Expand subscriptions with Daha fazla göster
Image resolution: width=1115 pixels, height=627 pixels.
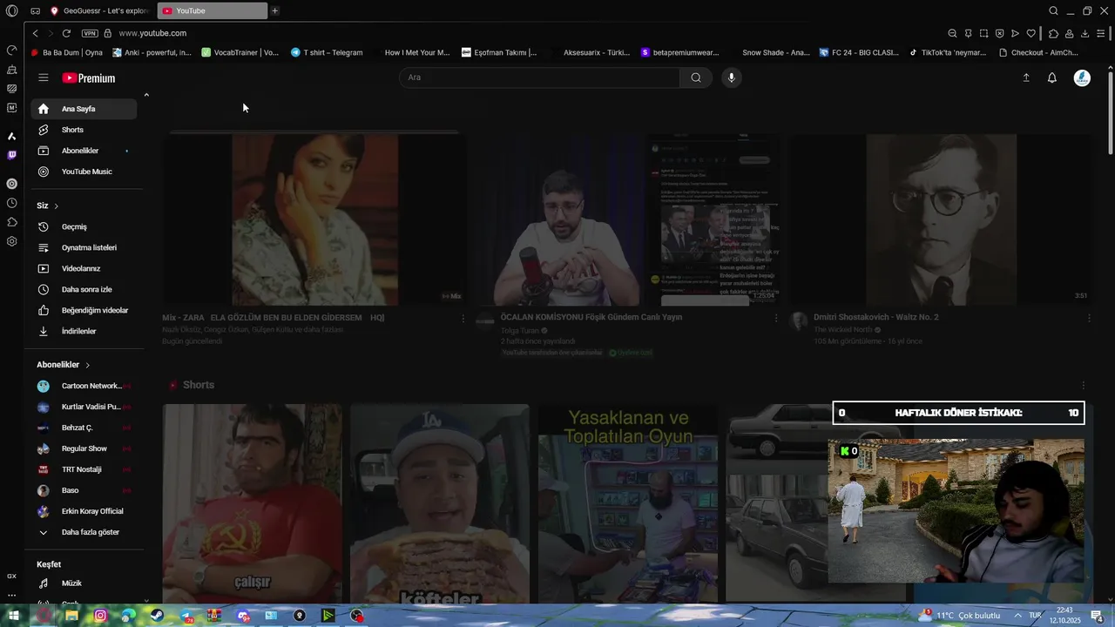point(84,532)
